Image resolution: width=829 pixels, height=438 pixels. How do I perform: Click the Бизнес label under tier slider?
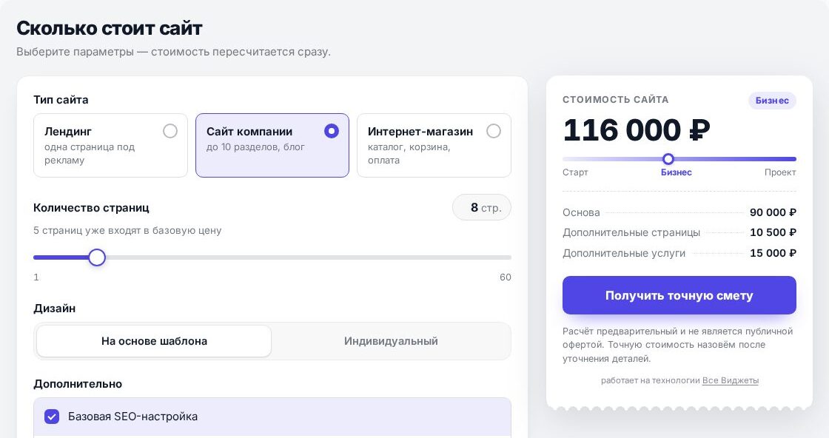tap(677, 172)
